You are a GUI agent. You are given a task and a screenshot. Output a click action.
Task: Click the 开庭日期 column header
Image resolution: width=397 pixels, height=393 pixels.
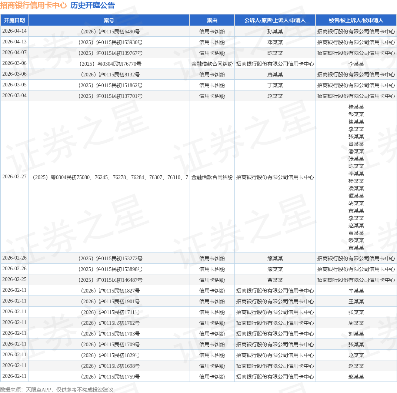coord(14,20)
